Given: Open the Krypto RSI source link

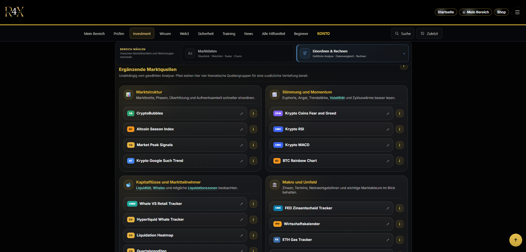Looking at the screenshot, I should pyautogui.click(x=331, y=129).
